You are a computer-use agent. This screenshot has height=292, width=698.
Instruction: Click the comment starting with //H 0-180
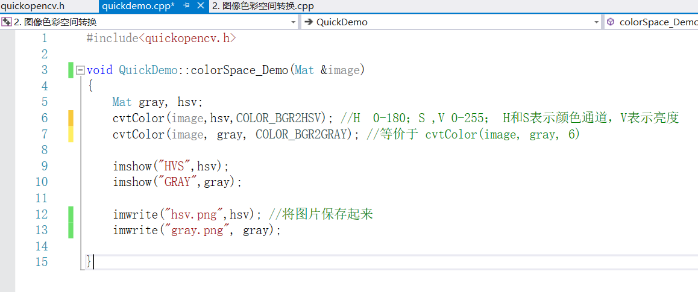point(509,118)
